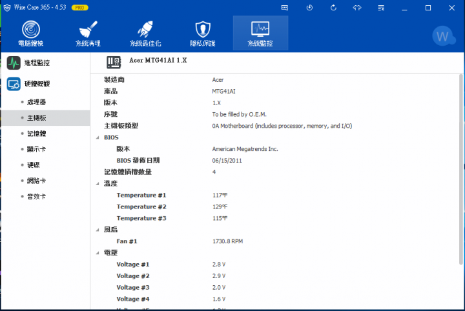Click the Temperature #3 row label
The width and height of the screenshot is (465, 311).
tap(141, 218)
